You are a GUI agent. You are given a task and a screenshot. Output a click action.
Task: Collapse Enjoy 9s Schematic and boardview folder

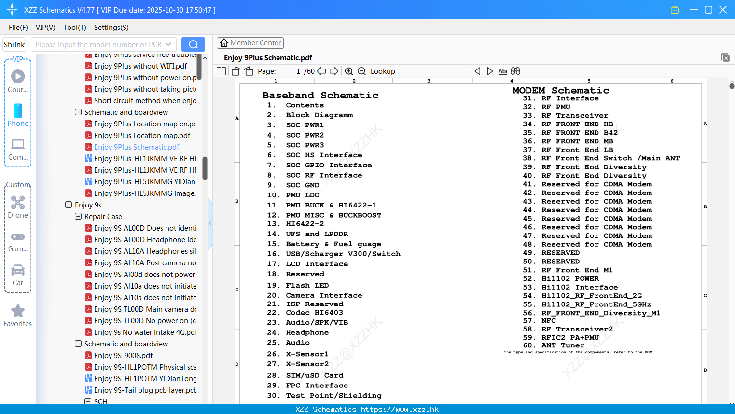[78, 344]
